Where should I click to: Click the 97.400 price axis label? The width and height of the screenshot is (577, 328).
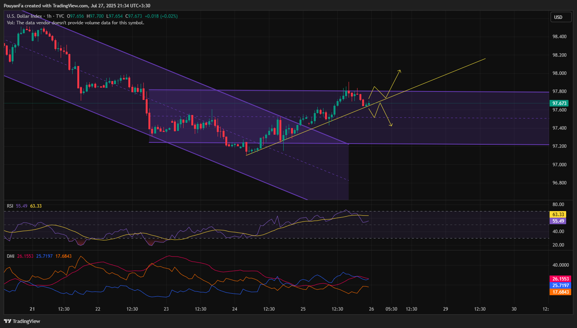coord(559,128)
